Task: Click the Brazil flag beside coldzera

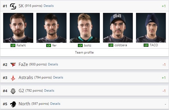Action: (x=111, y=45)
